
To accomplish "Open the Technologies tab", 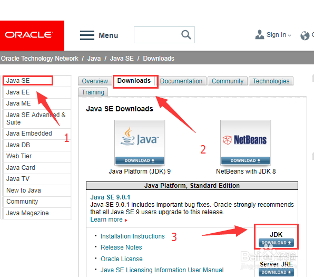I will (x=271, y=81).
